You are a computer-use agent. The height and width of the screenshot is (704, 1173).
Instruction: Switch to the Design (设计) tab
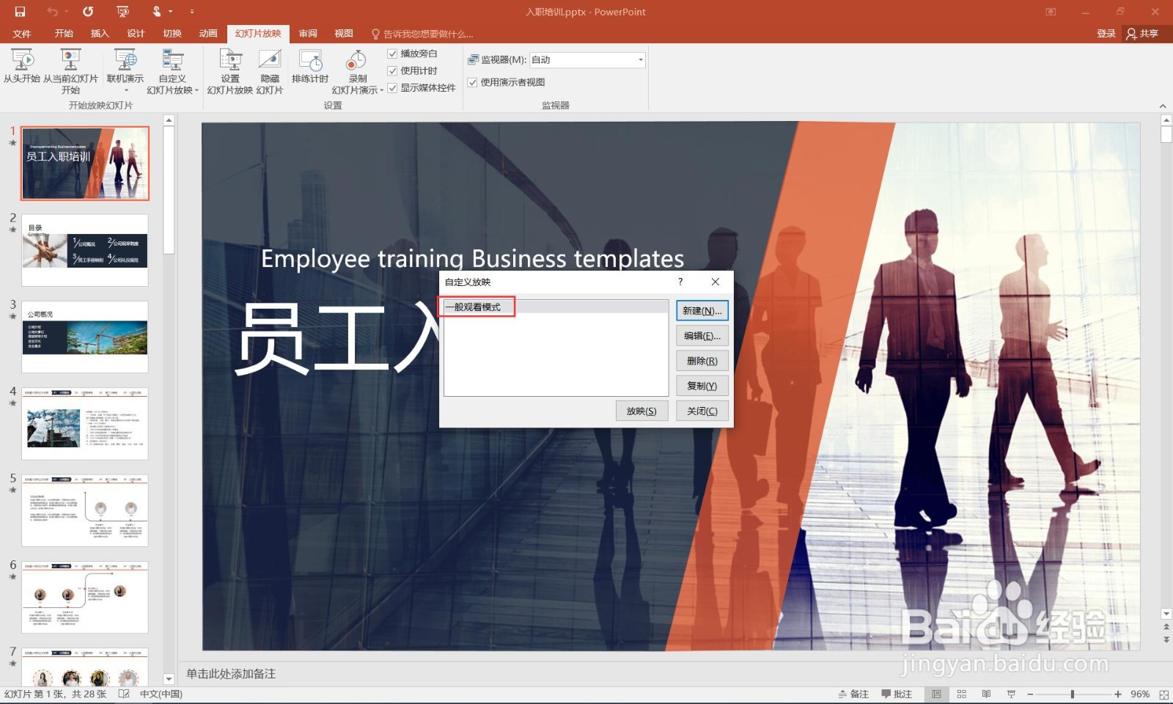point(136,34)
